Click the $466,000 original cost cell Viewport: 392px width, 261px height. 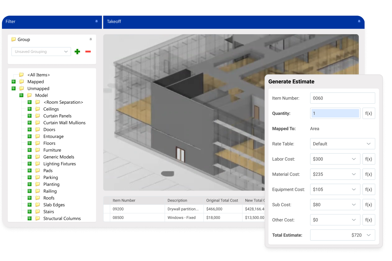tap(223, 209)
